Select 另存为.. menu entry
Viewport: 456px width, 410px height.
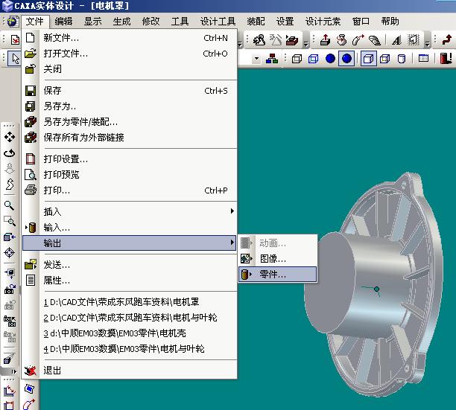tap(129, 106)
